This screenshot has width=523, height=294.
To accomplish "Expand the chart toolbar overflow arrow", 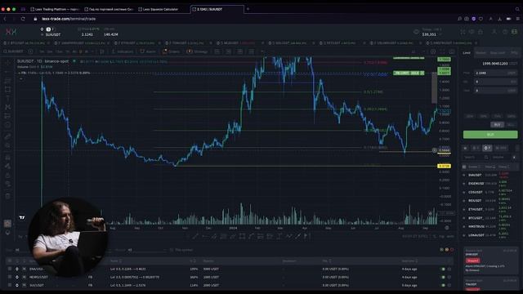I will pos(262,51).
